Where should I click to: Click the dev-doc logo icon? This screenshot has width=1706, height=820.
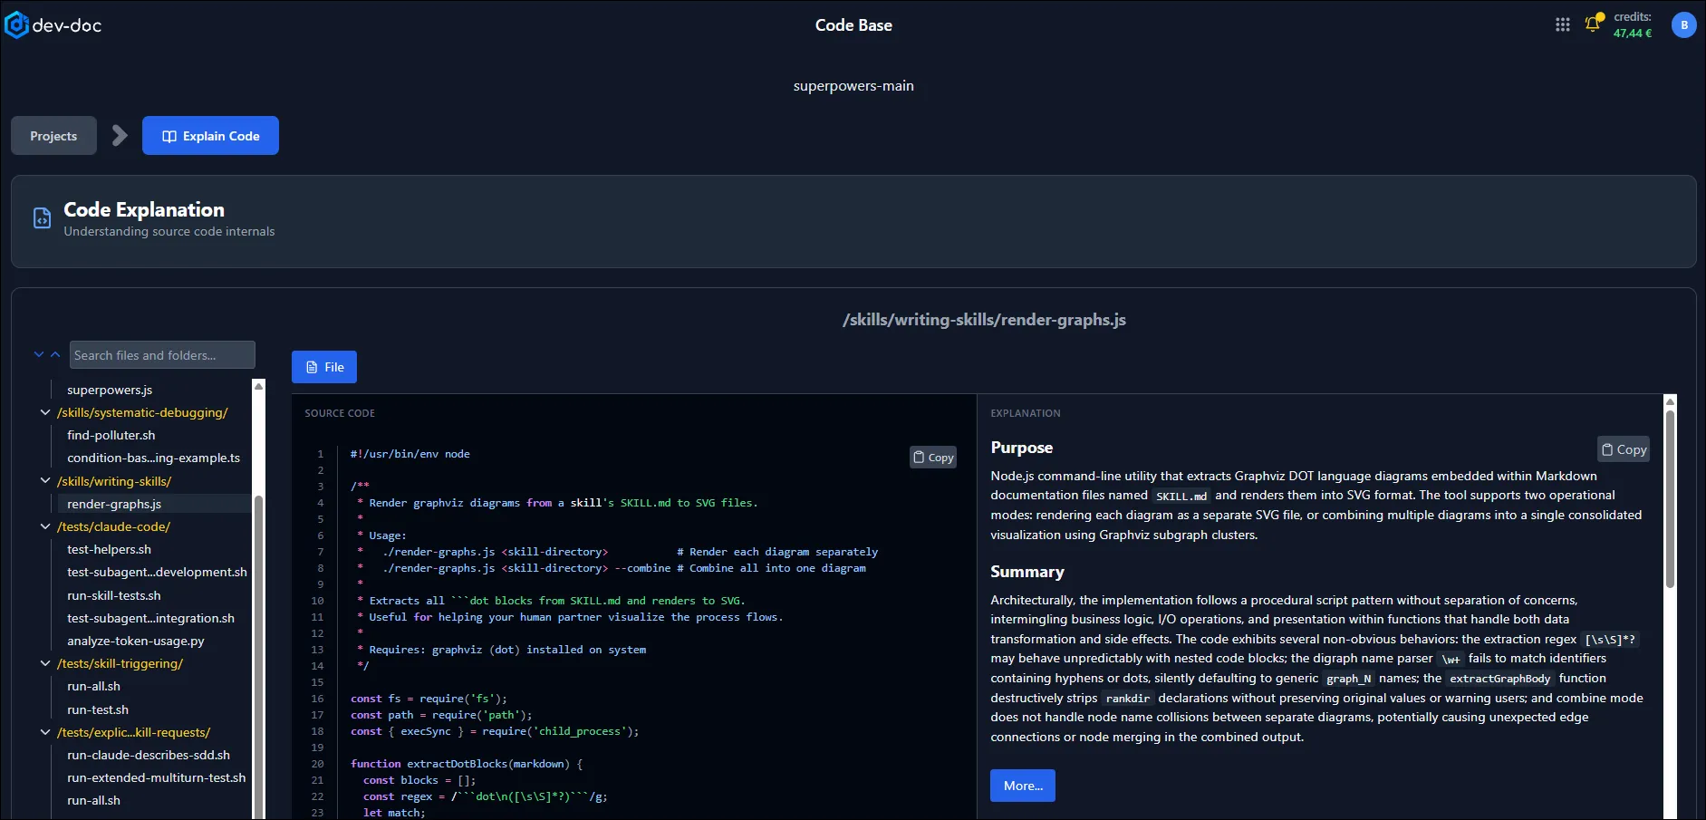16,25
